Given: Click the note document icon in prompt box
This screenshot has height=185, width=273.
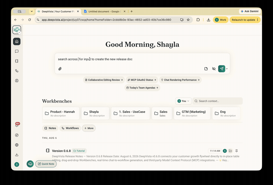Looking at the screenshot, I should [206, 69].
